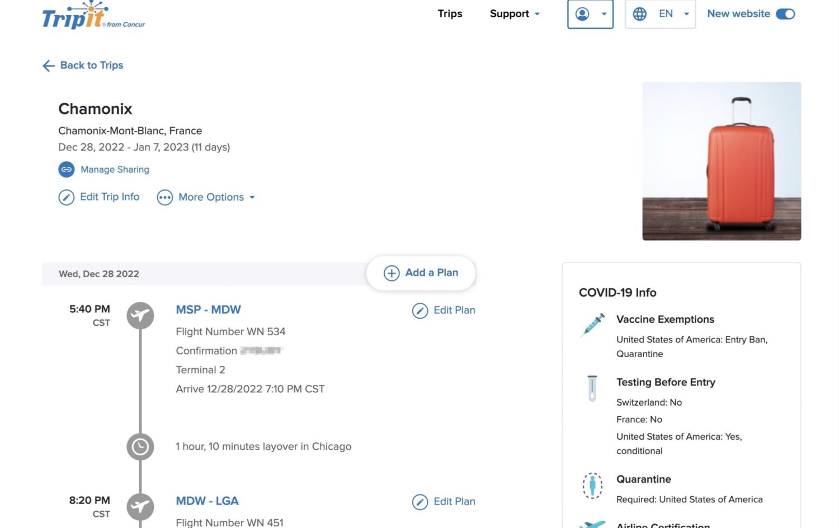Go Back to Trips
Screen dimensions: 839x528
point(92,65)
